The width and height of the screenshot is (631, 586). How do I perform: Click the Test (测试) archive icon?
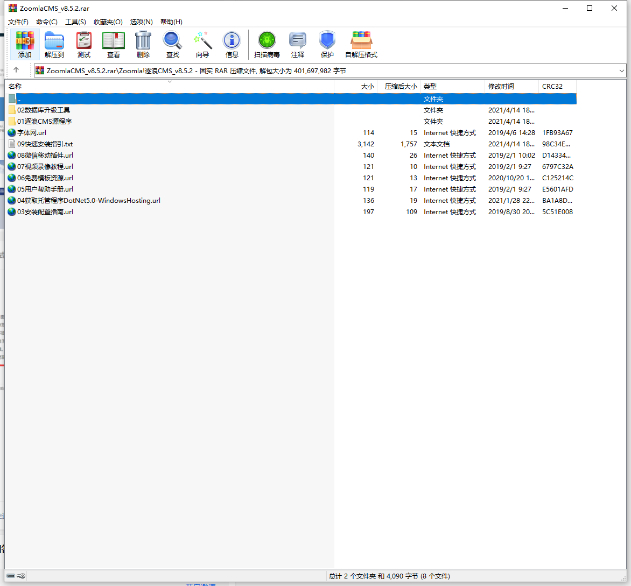click(x=83, y=45)
